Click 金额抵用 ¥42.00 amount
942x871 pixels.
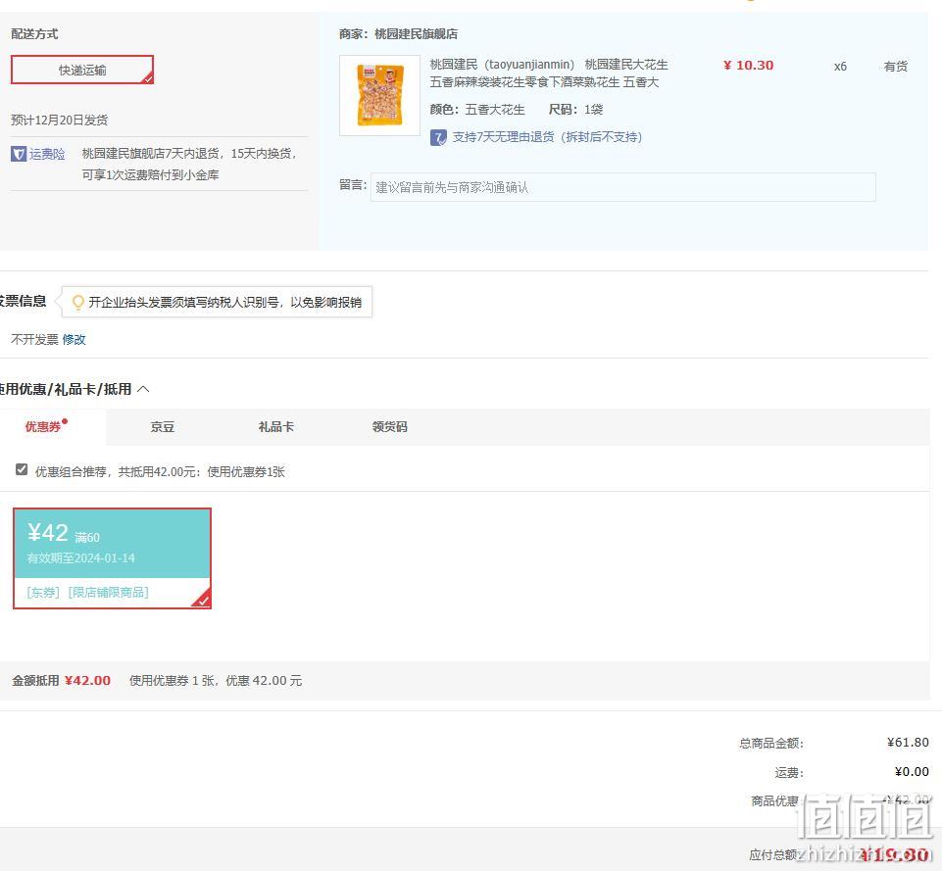click(x=87, y=681)
